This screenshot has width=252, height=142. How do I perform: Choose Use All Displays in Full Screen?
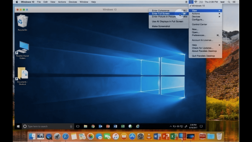tap(167, 21)
